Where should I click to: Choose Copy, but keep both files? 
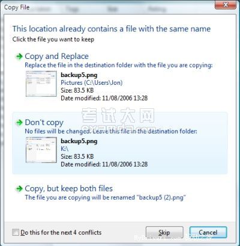[68, 188]
